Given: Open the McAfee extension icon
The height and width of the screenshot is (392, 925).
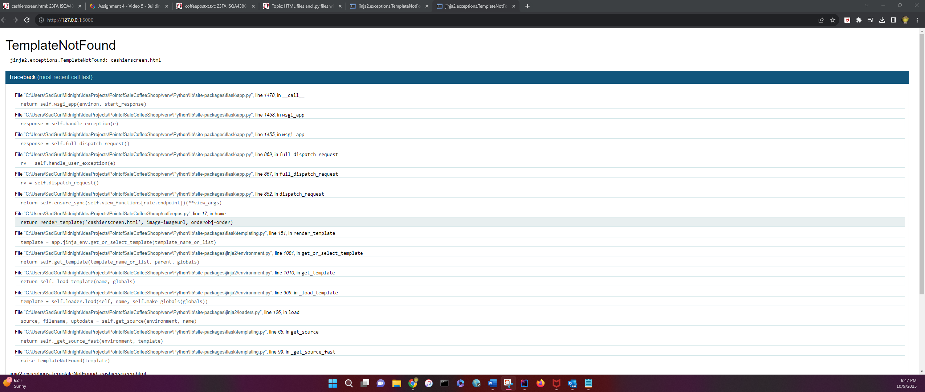Looking at the screenshot, I should (x=847, y=20).
